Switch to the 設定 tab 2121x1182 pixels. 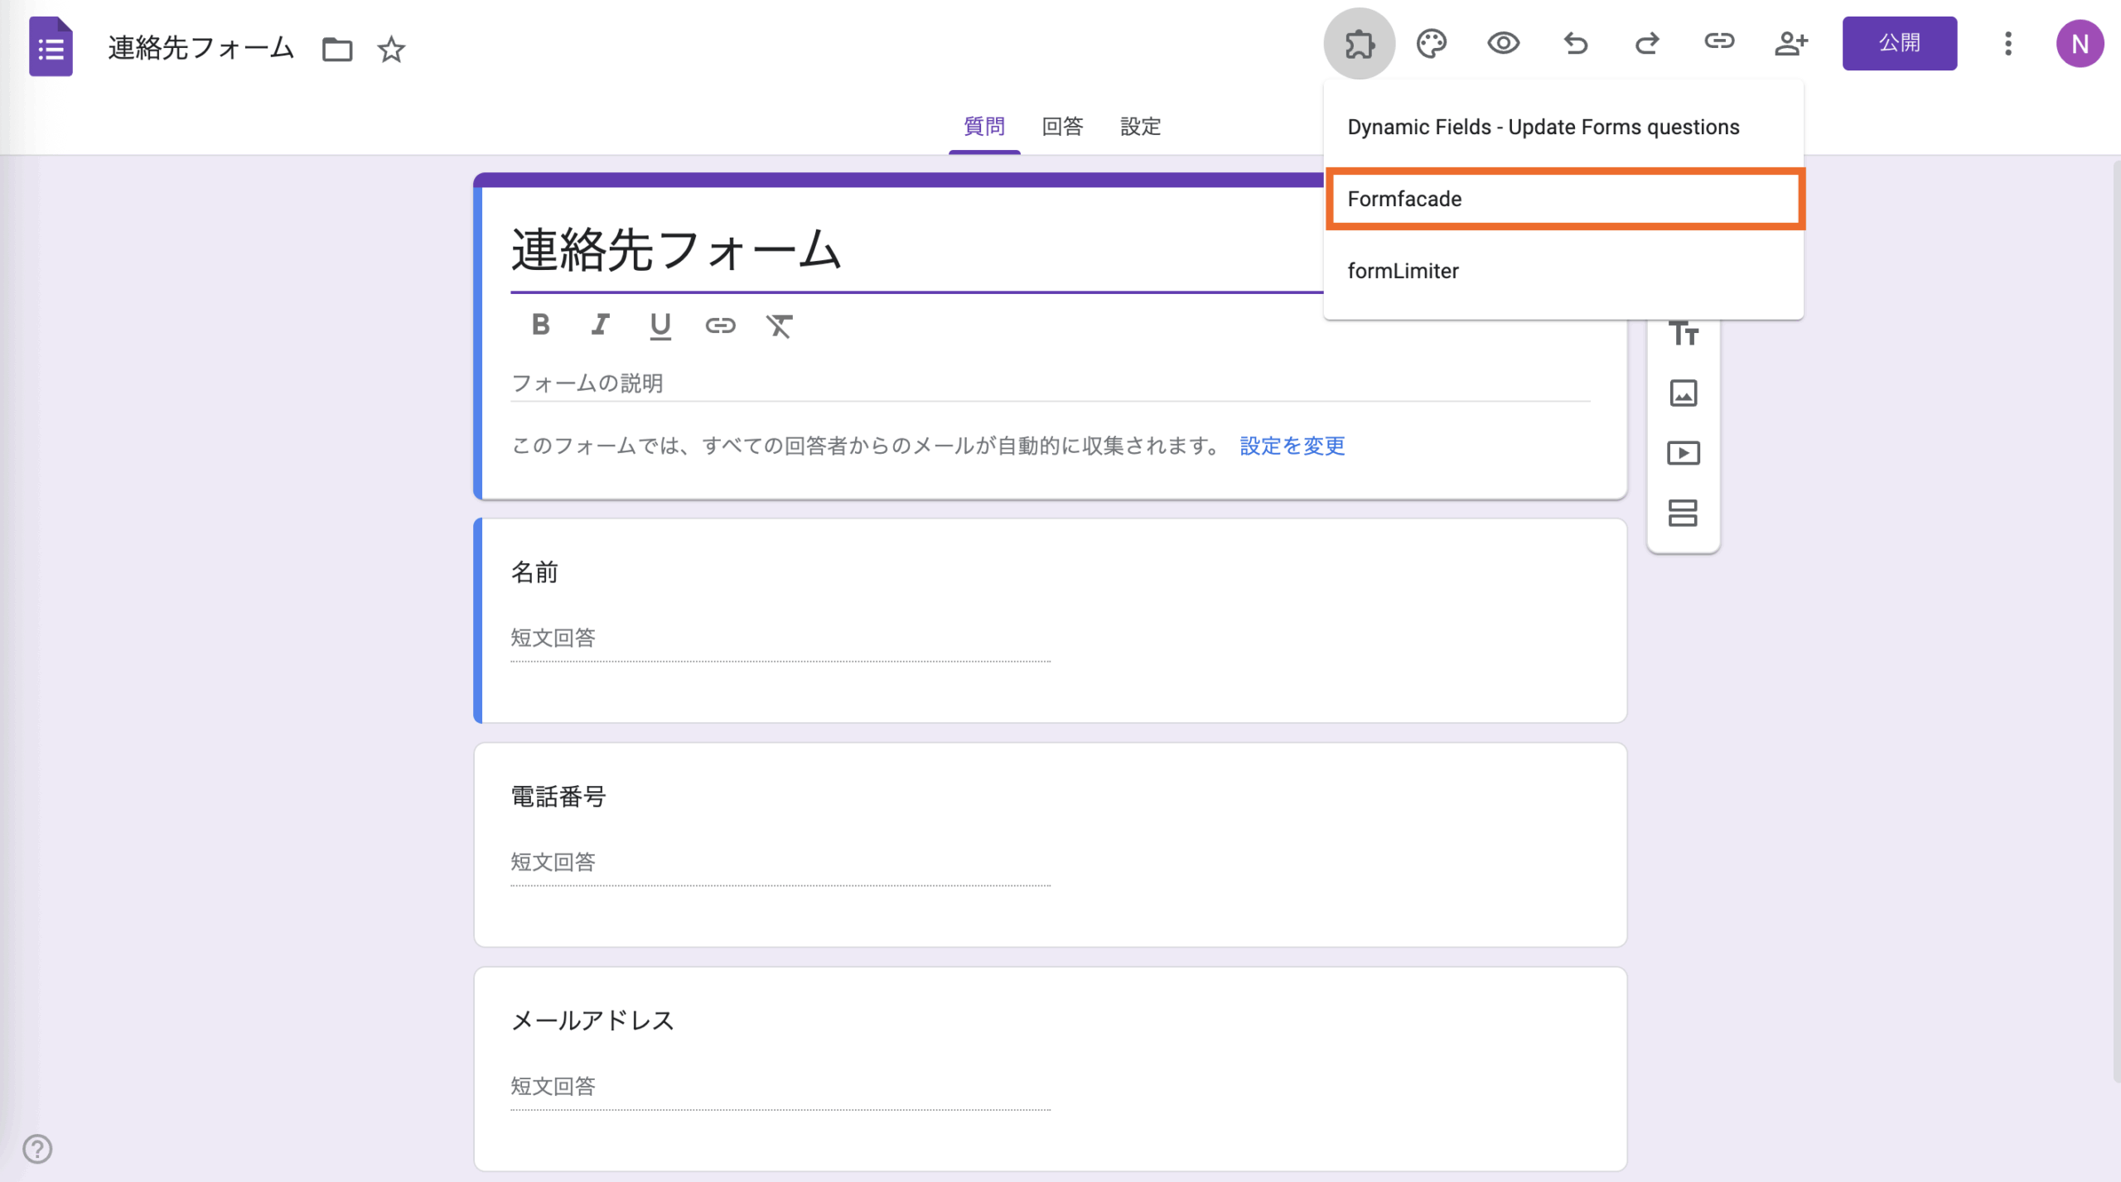[x=1140, y=126]
